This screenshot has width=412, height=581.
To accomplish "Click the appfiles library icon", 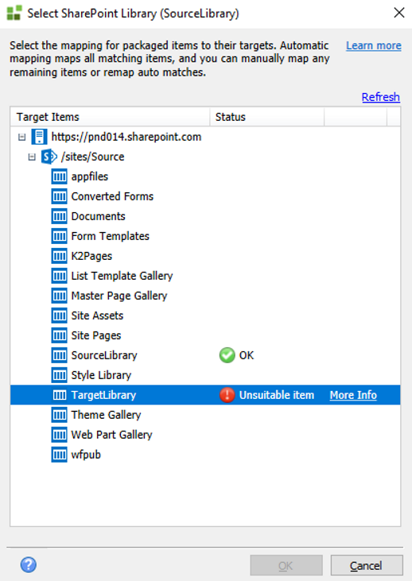I will coord(60,176).
